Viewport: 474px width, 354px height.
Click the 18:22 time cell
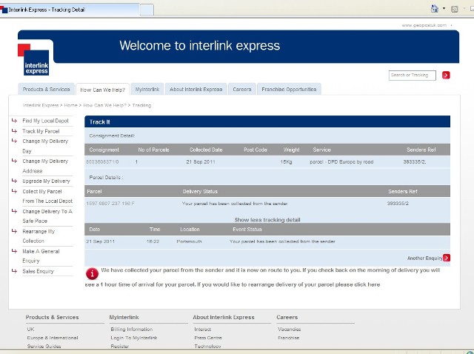coord(153,241)
